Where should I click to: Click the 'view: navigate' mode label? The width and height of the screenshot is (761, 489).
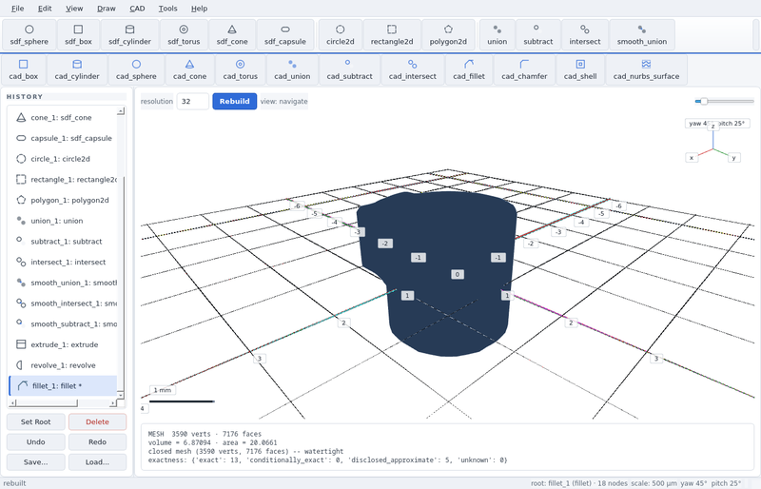click(283, 101)
